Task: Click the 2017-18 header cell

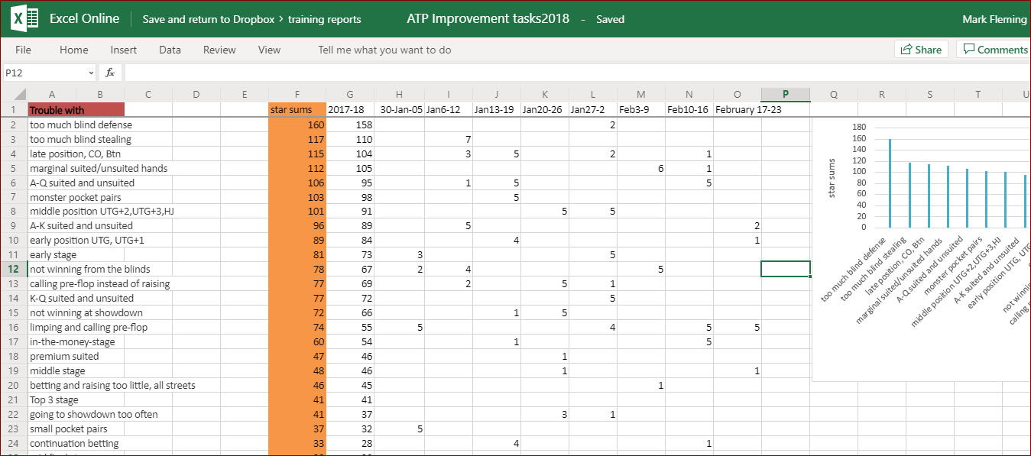Action: pos(350,110)
